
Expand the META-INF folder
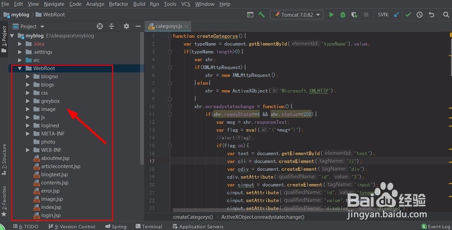point(28,133)
